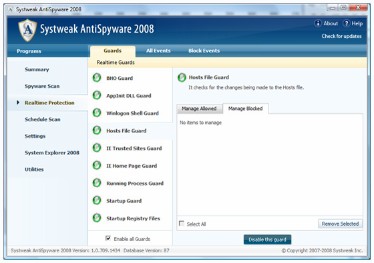Click the Remove Selected button

(340, 224)
